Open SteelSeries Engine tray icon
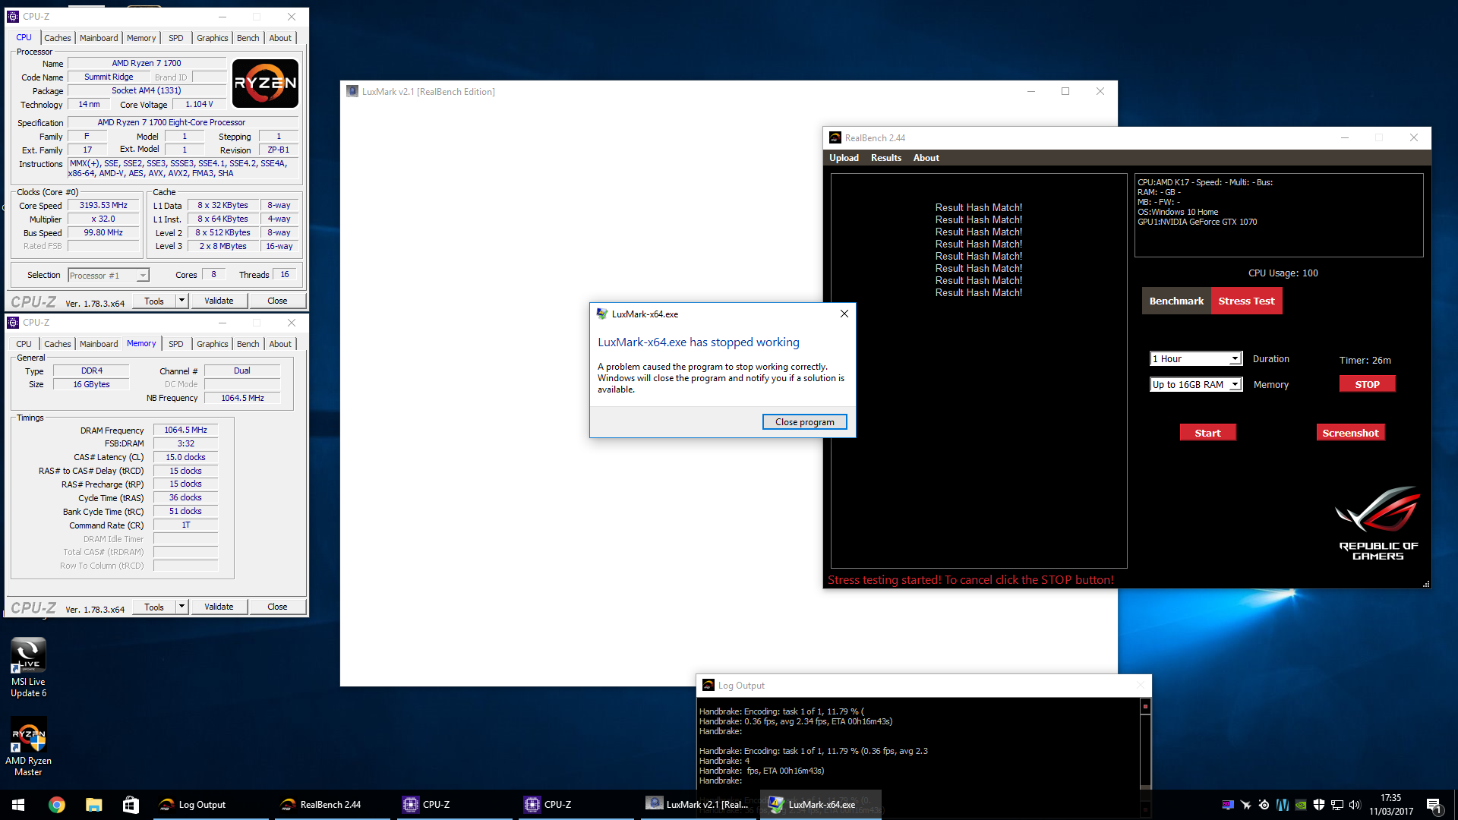Screen dimensions: 1458x820 (x=1264, y=805)
